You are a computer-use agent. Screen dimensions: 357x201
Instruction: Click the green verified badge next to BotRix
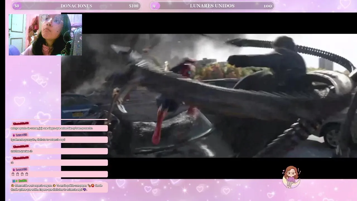click(x=16, y=181)
